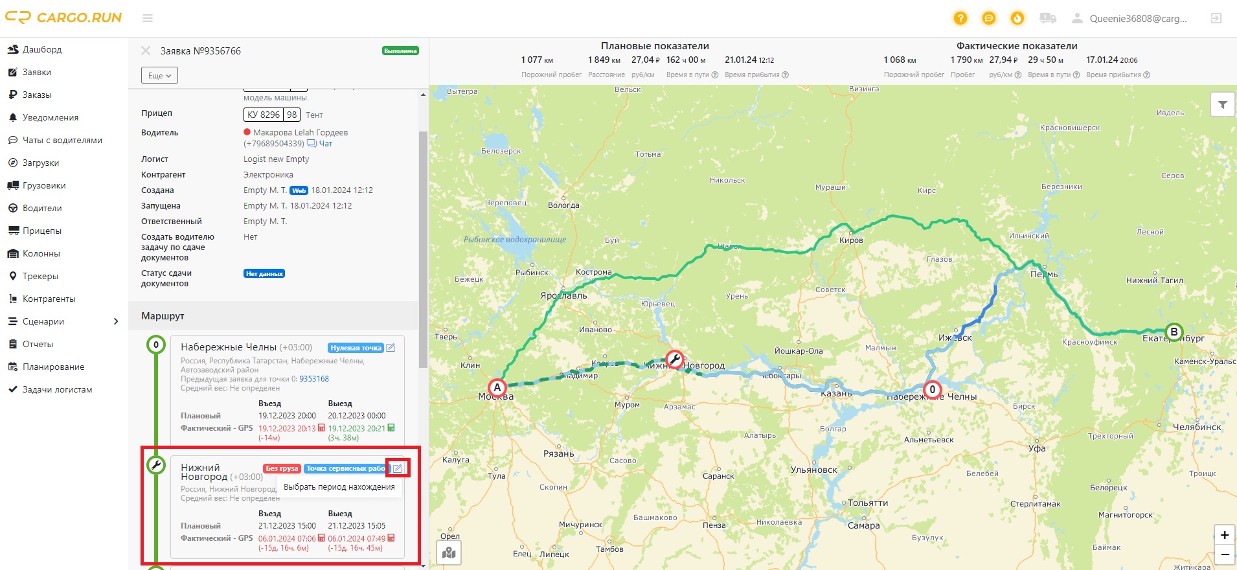Click the orange flame icon in header
The width and height of the screenshot is (1237, 570).
pyautogui.click(x=1017, y=18)
